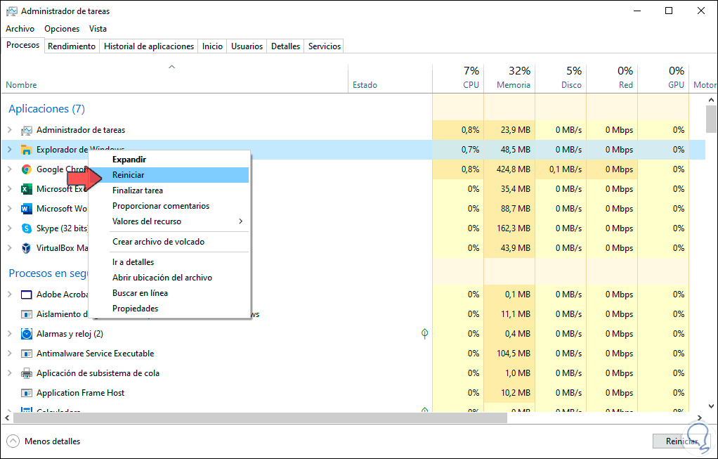
Task: Open the Opciones menu
Action: coord(62,29)
